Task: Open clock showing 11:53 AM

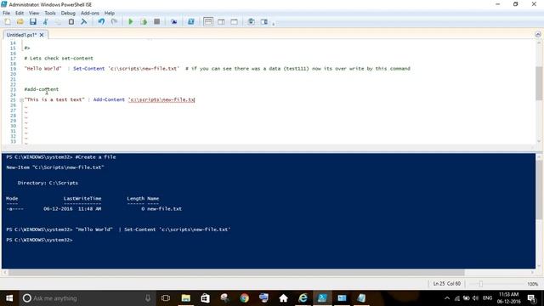Action: (508, 298)
